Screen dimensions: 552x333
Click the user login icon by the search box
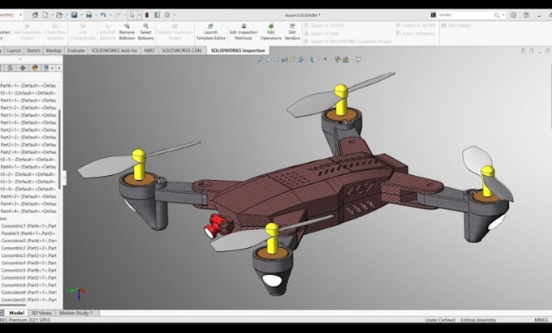[514, 15]
